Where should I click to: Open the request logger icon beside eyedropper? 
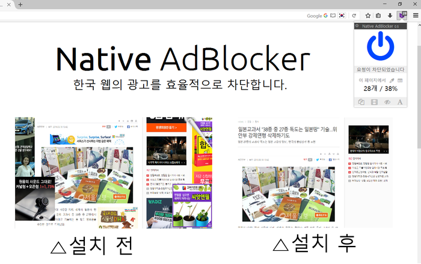(400, 81)
